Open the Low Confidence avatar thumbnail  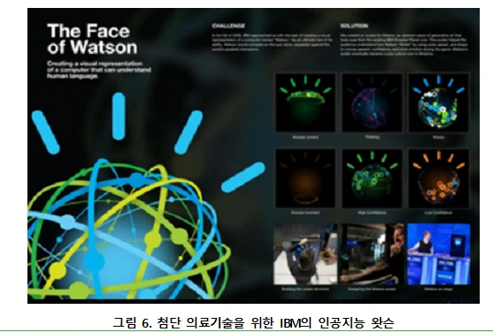pos(439,178)
